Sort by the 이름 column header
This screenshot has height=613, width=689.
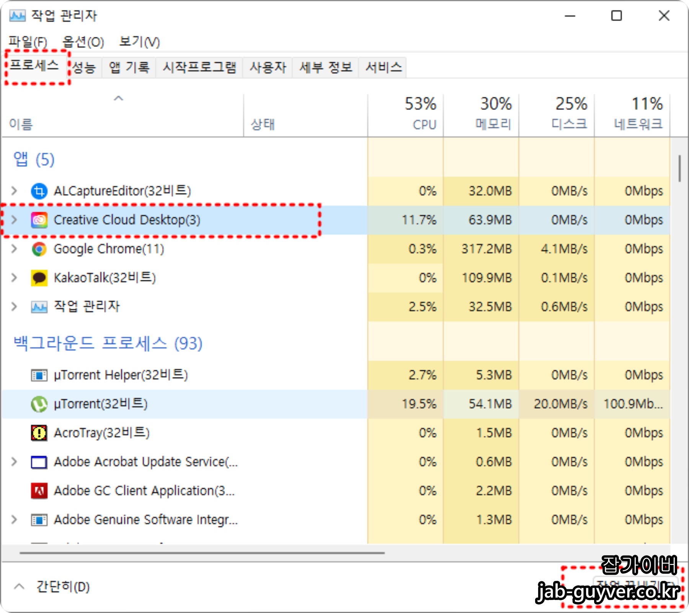(x=122, y=116)
